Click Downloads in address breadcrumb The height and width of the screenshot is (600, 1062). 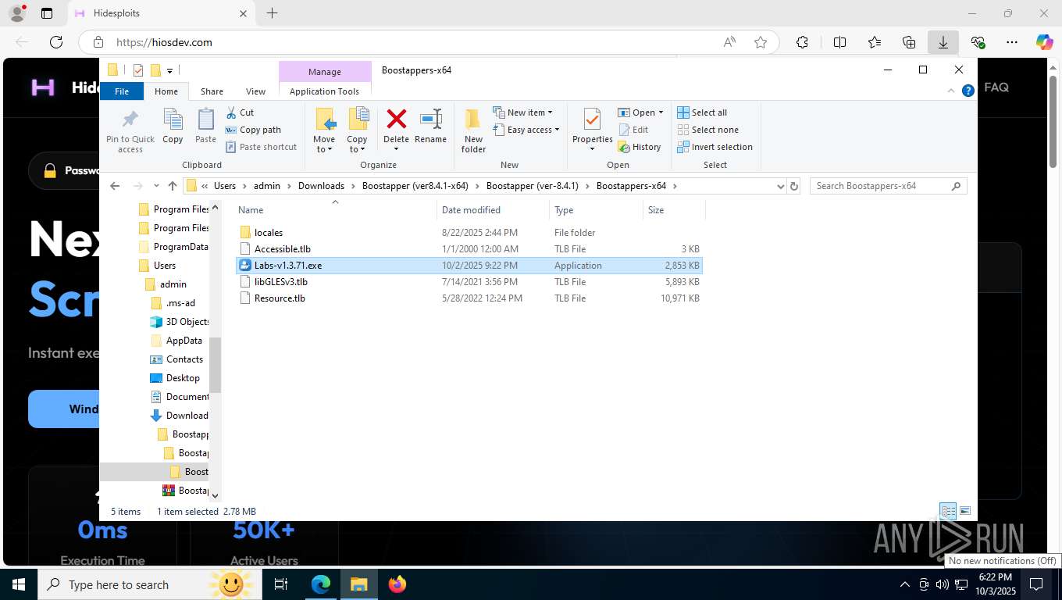321,186
